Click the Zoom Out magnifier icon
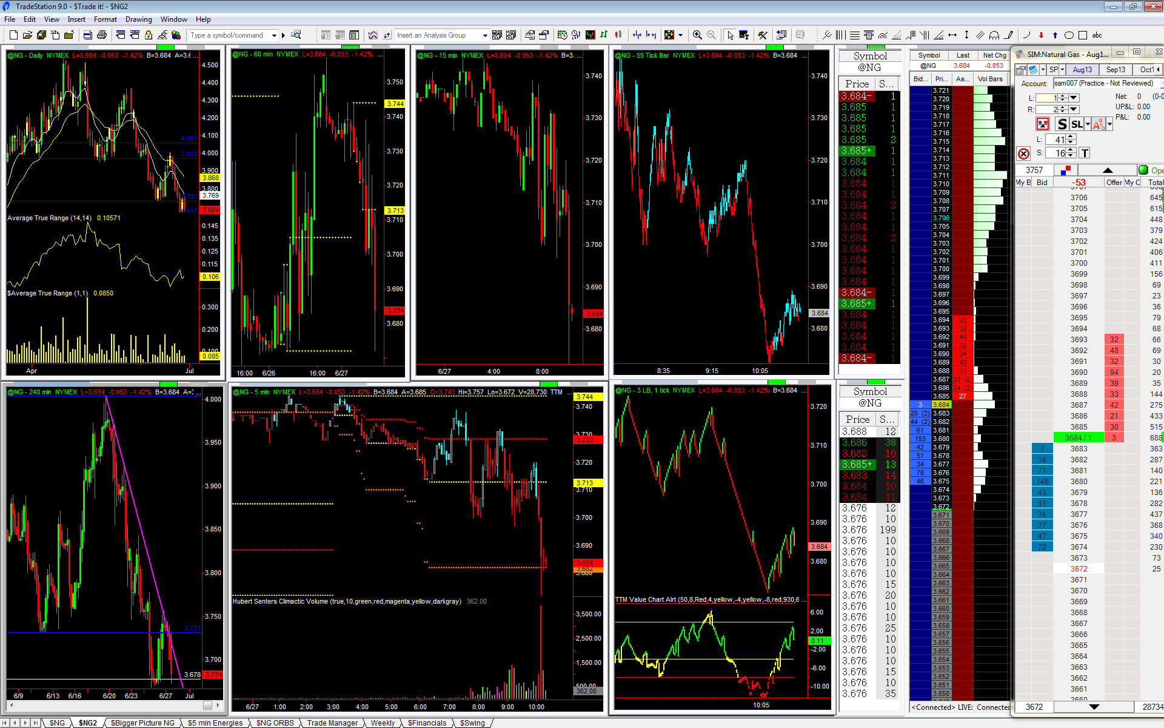 pos(711,35)
